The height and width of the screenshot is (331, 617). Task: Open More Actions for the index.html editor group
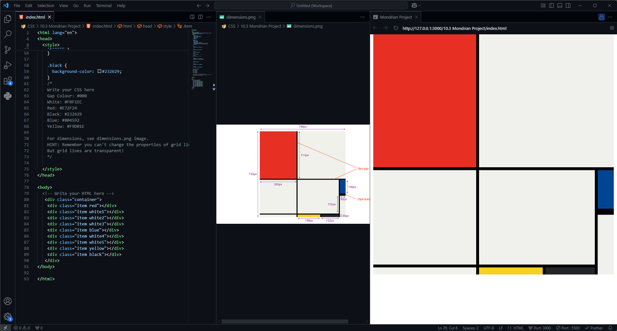209,17
